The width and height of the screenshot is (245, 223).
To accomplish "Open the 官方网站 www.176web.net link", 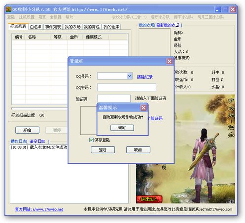I will click(x=39, y=209).
